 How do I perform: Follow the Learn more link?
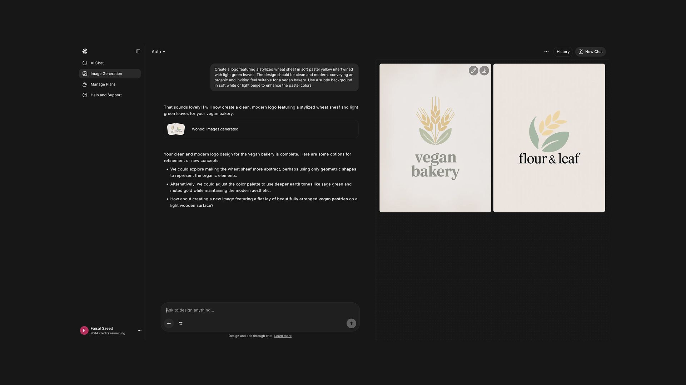(x=283, y=336)
